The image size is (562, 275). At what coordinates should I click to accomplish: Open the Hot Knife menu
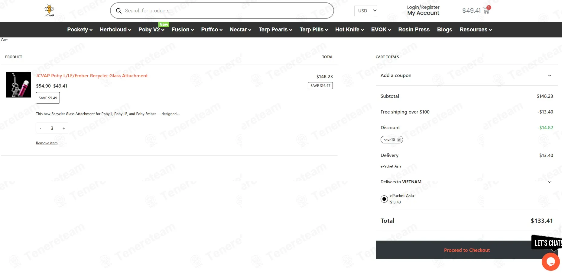(349, 30)
